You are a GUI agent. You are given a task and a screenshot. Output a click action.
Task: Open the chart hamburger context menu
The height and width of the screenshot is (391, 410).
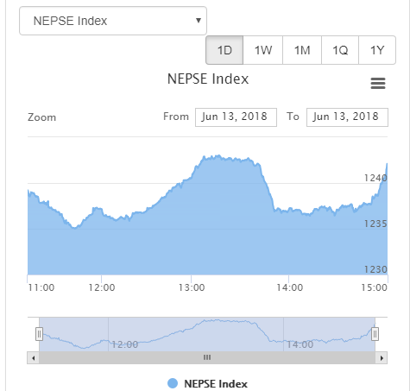click(378, 84)
